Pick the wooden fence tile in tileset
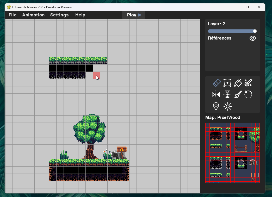The height and width of the screenshot is (197, 272). [x=241, y=149]
